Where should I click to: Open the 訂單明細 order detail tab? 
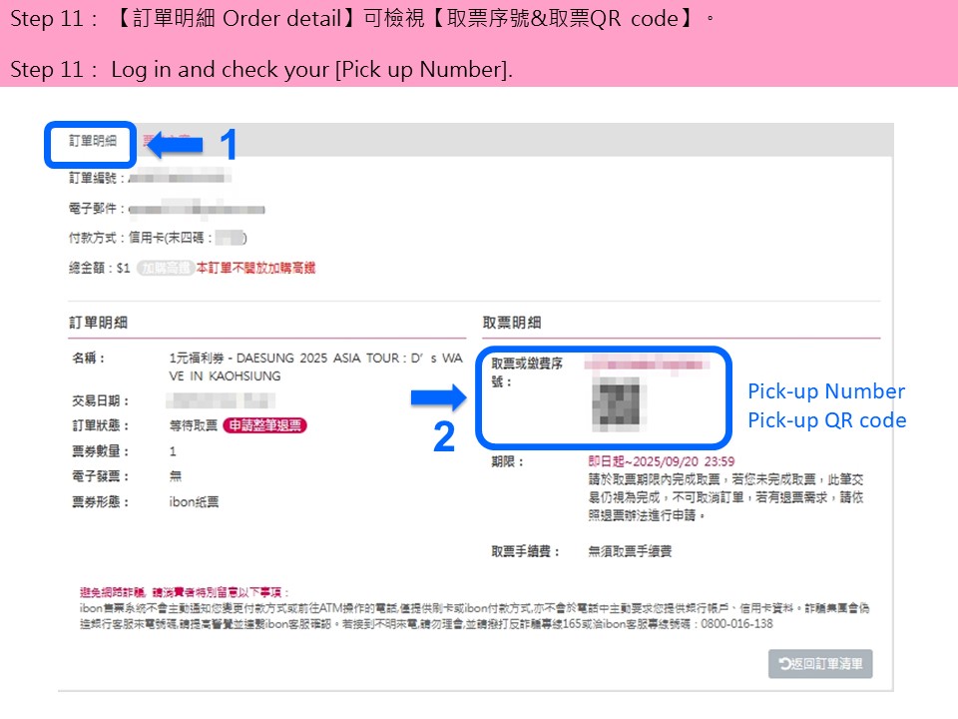click(92, 141)
